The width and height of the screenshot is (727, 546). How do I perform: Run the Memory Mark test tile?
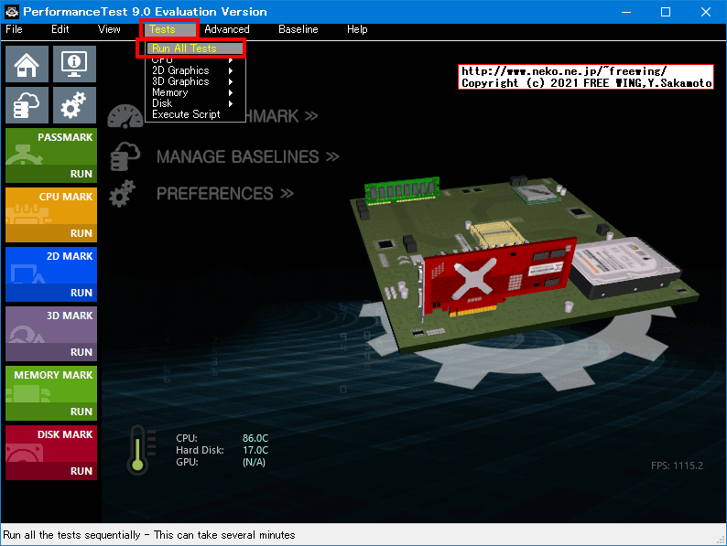[51, 393]
